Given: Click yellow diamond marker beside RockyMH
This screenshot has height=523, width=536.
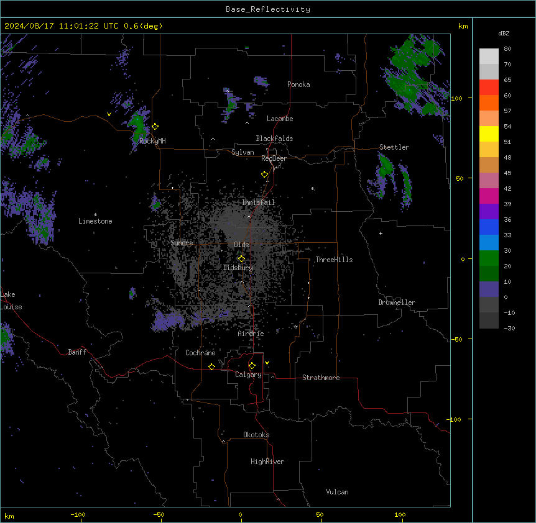Looking at the screenshot, I should 155,127.
